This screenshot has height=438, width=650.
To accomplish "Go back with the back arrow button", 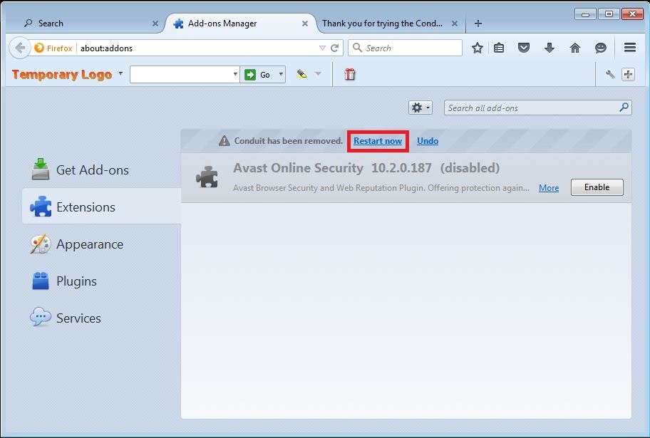I will pyautogui.click(x=19, y=48).
